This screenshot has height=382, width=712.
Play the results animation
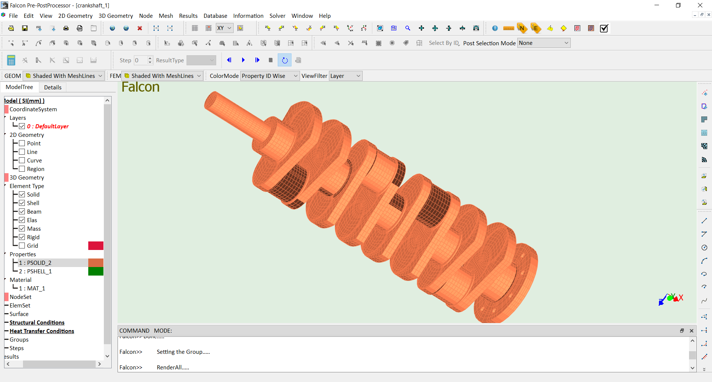[243, 60]
